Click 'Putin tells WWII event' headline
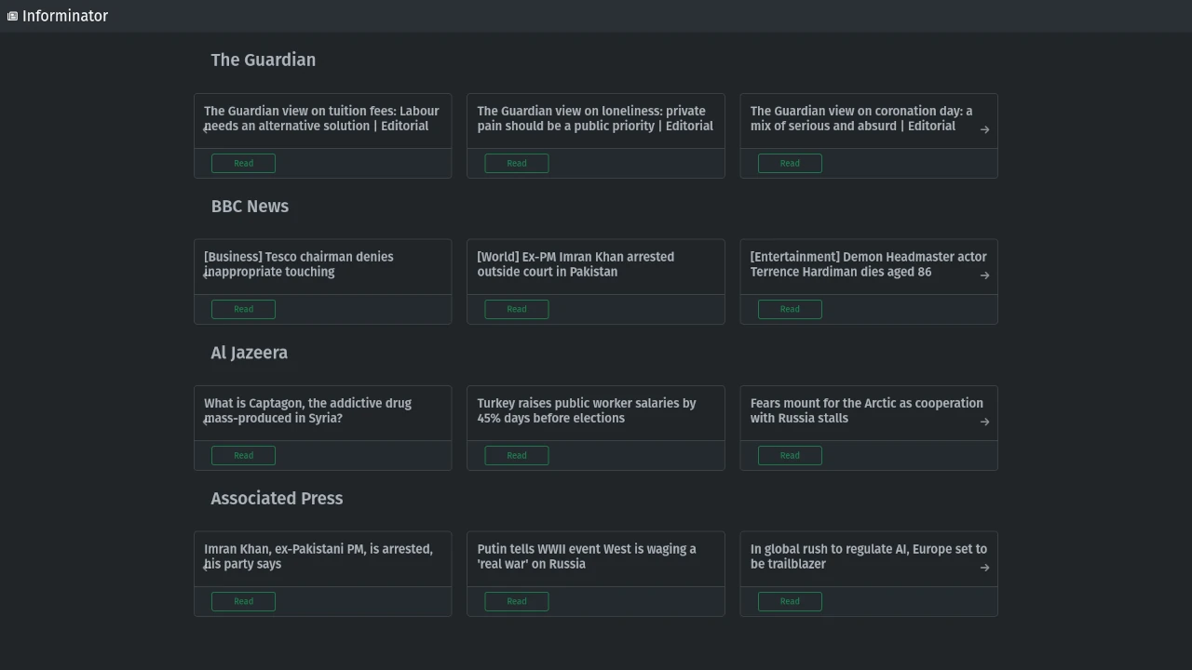Screen dimensions: 1192x670 click(x=587, y=556)
